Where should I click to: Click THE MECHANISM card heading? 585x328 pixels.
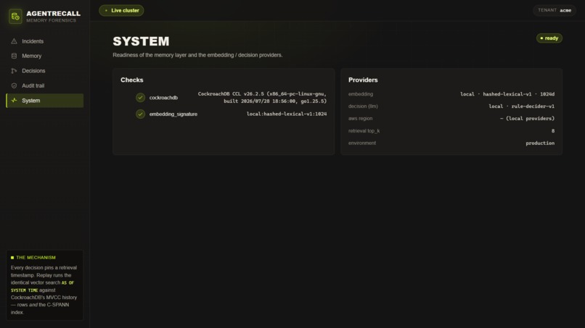[x=36, y=258]
